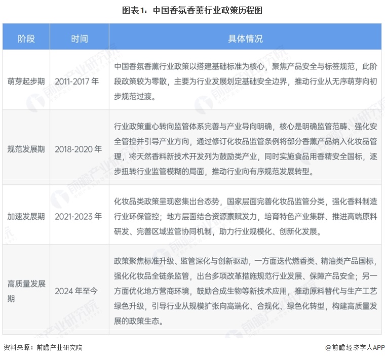Select the 时间 column header

click(80, 37)
